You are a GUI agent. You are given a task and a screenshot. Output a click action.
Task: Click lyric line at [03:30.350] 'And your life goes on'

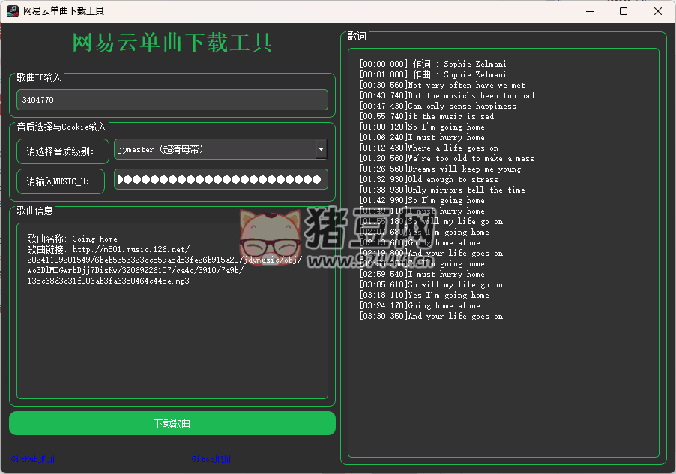point(431,316)
